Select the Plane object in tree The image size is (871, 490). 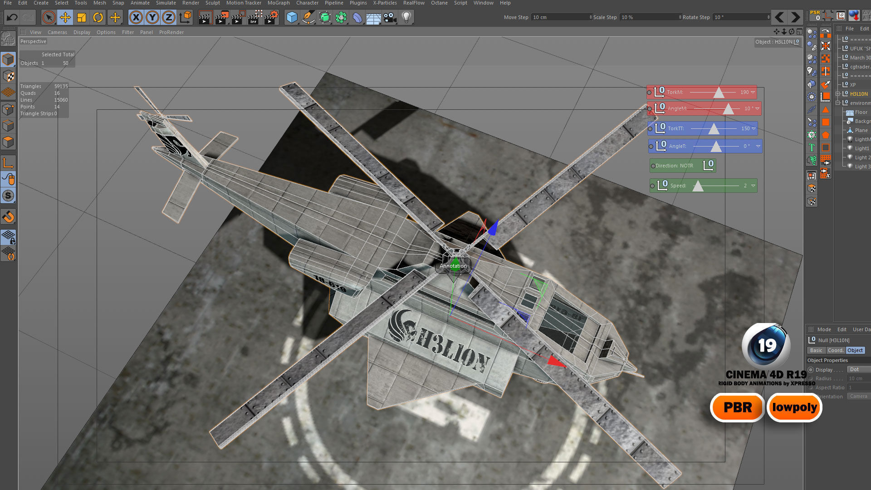(x=861, y=130)
